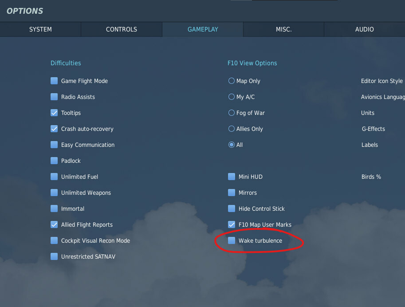This screenshot has height=307, width=405.
Task: Open the MISC. tab
Action: (x=283, y=29)
